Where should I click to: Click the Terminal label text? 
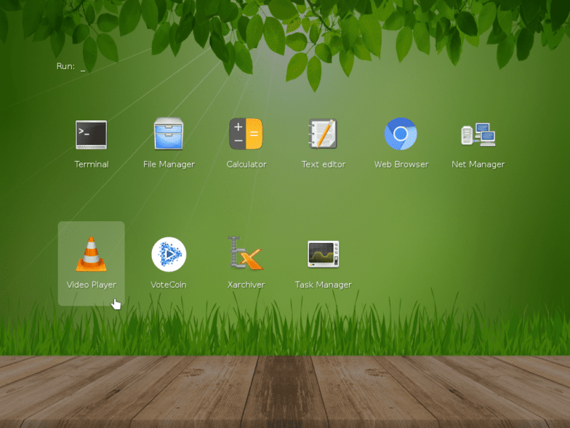[91, 164]
